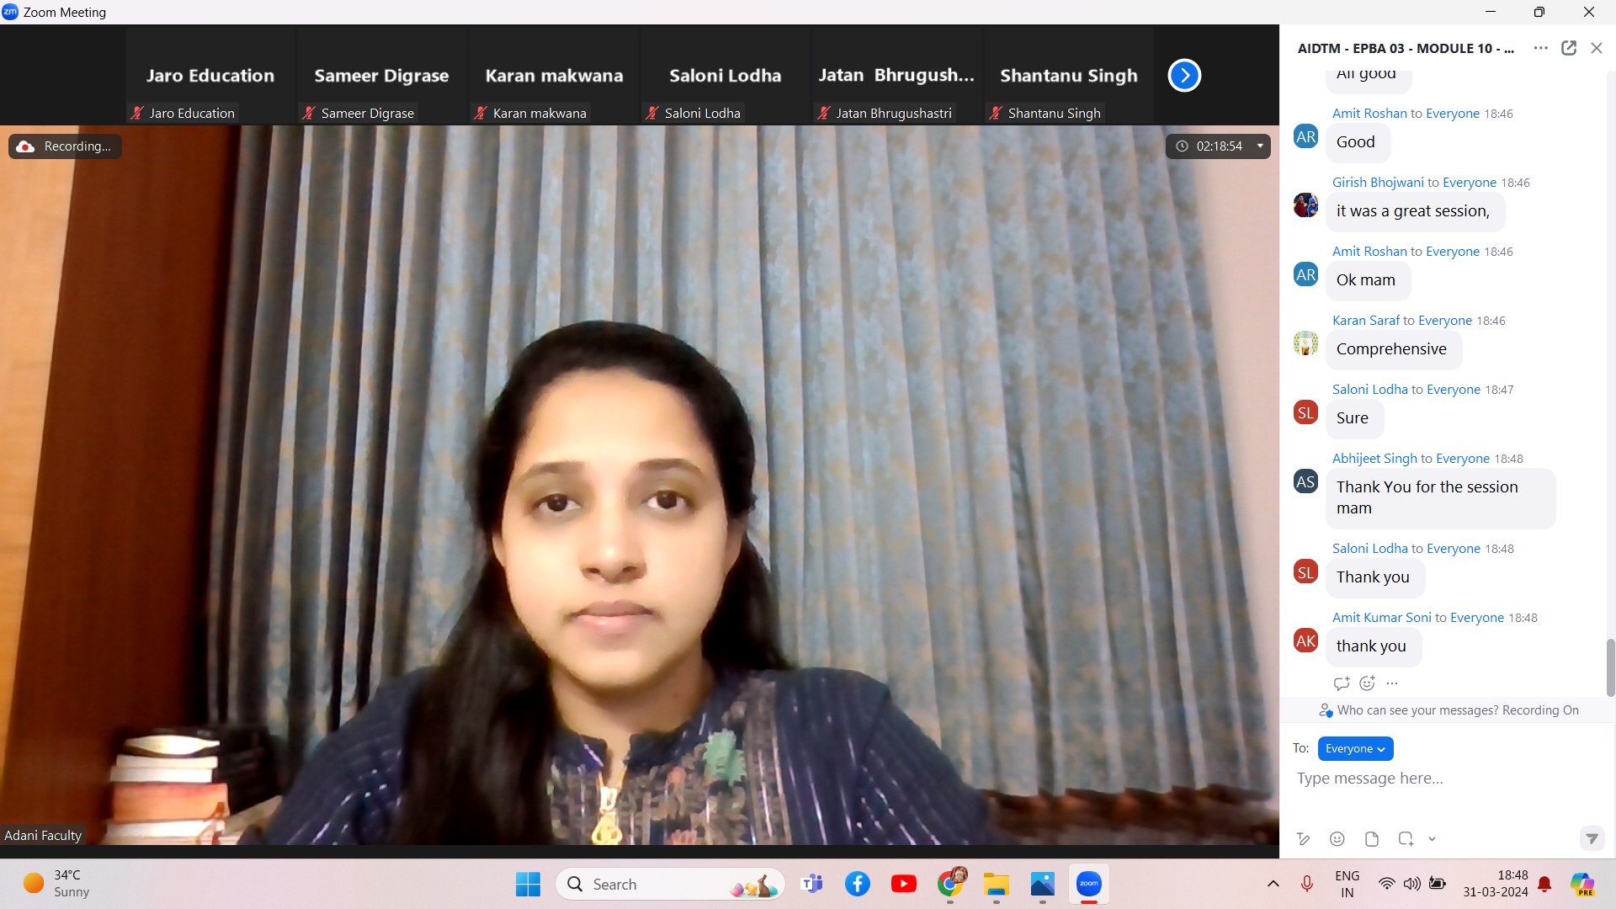Open the chat text formatting tool
Viewport: 1616px width, 909px height.
1304,838
